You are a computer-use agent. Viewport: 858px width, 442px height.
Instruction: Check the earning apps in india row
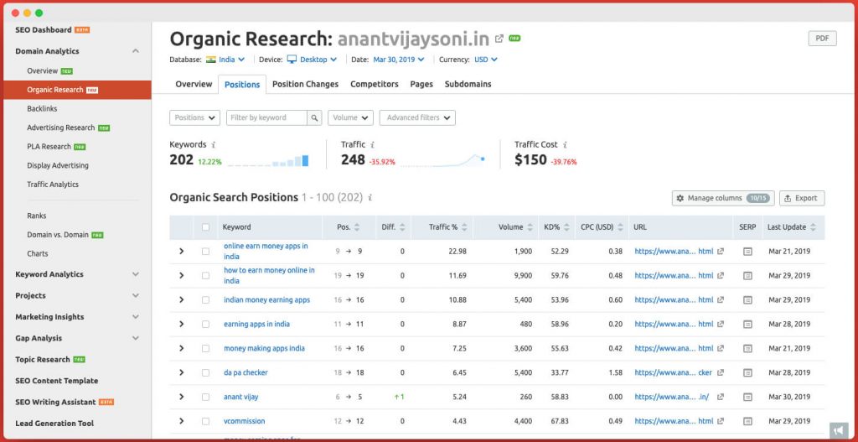coord(206,325)
